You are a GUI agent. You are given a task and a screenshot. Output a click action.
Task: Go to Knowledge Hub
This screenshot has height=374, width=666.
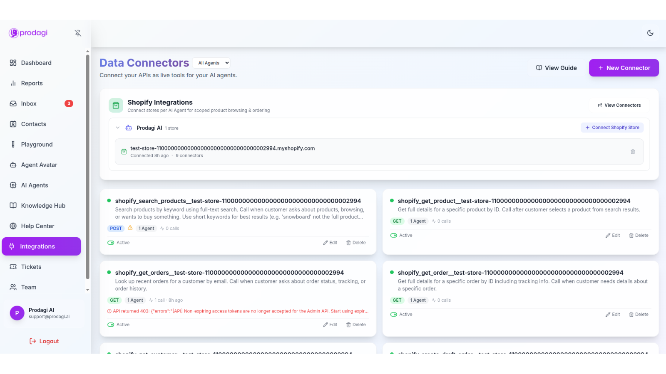[42, 205]
